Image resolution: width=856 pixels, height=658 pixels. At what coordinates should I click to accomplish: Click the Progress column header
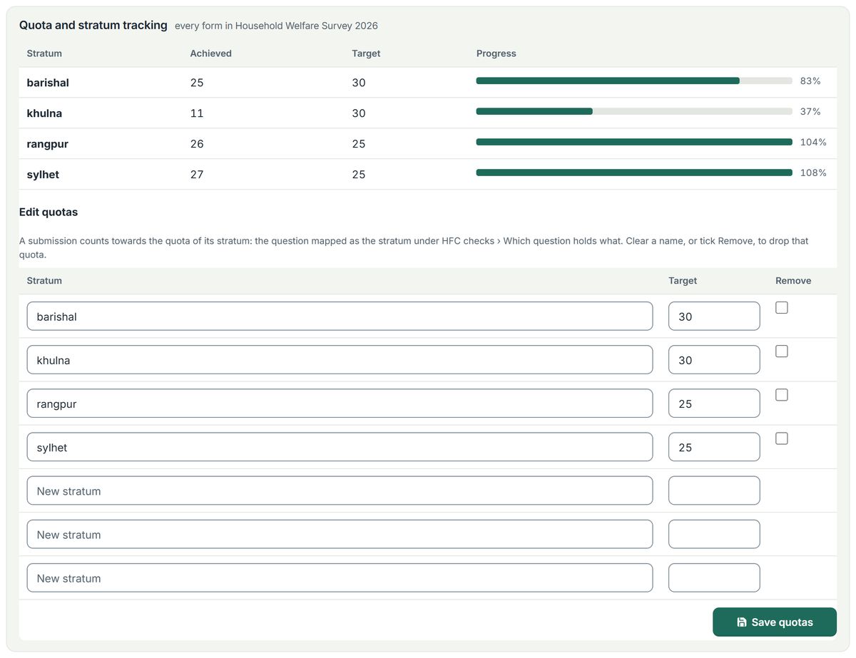(496, 53)
